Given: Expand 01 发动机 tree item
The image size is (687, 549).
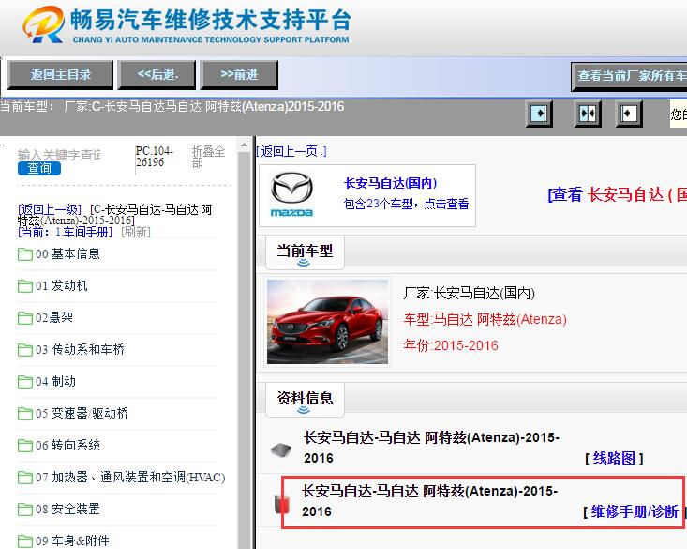Looking at the screenshot, I should click(62, 286).
